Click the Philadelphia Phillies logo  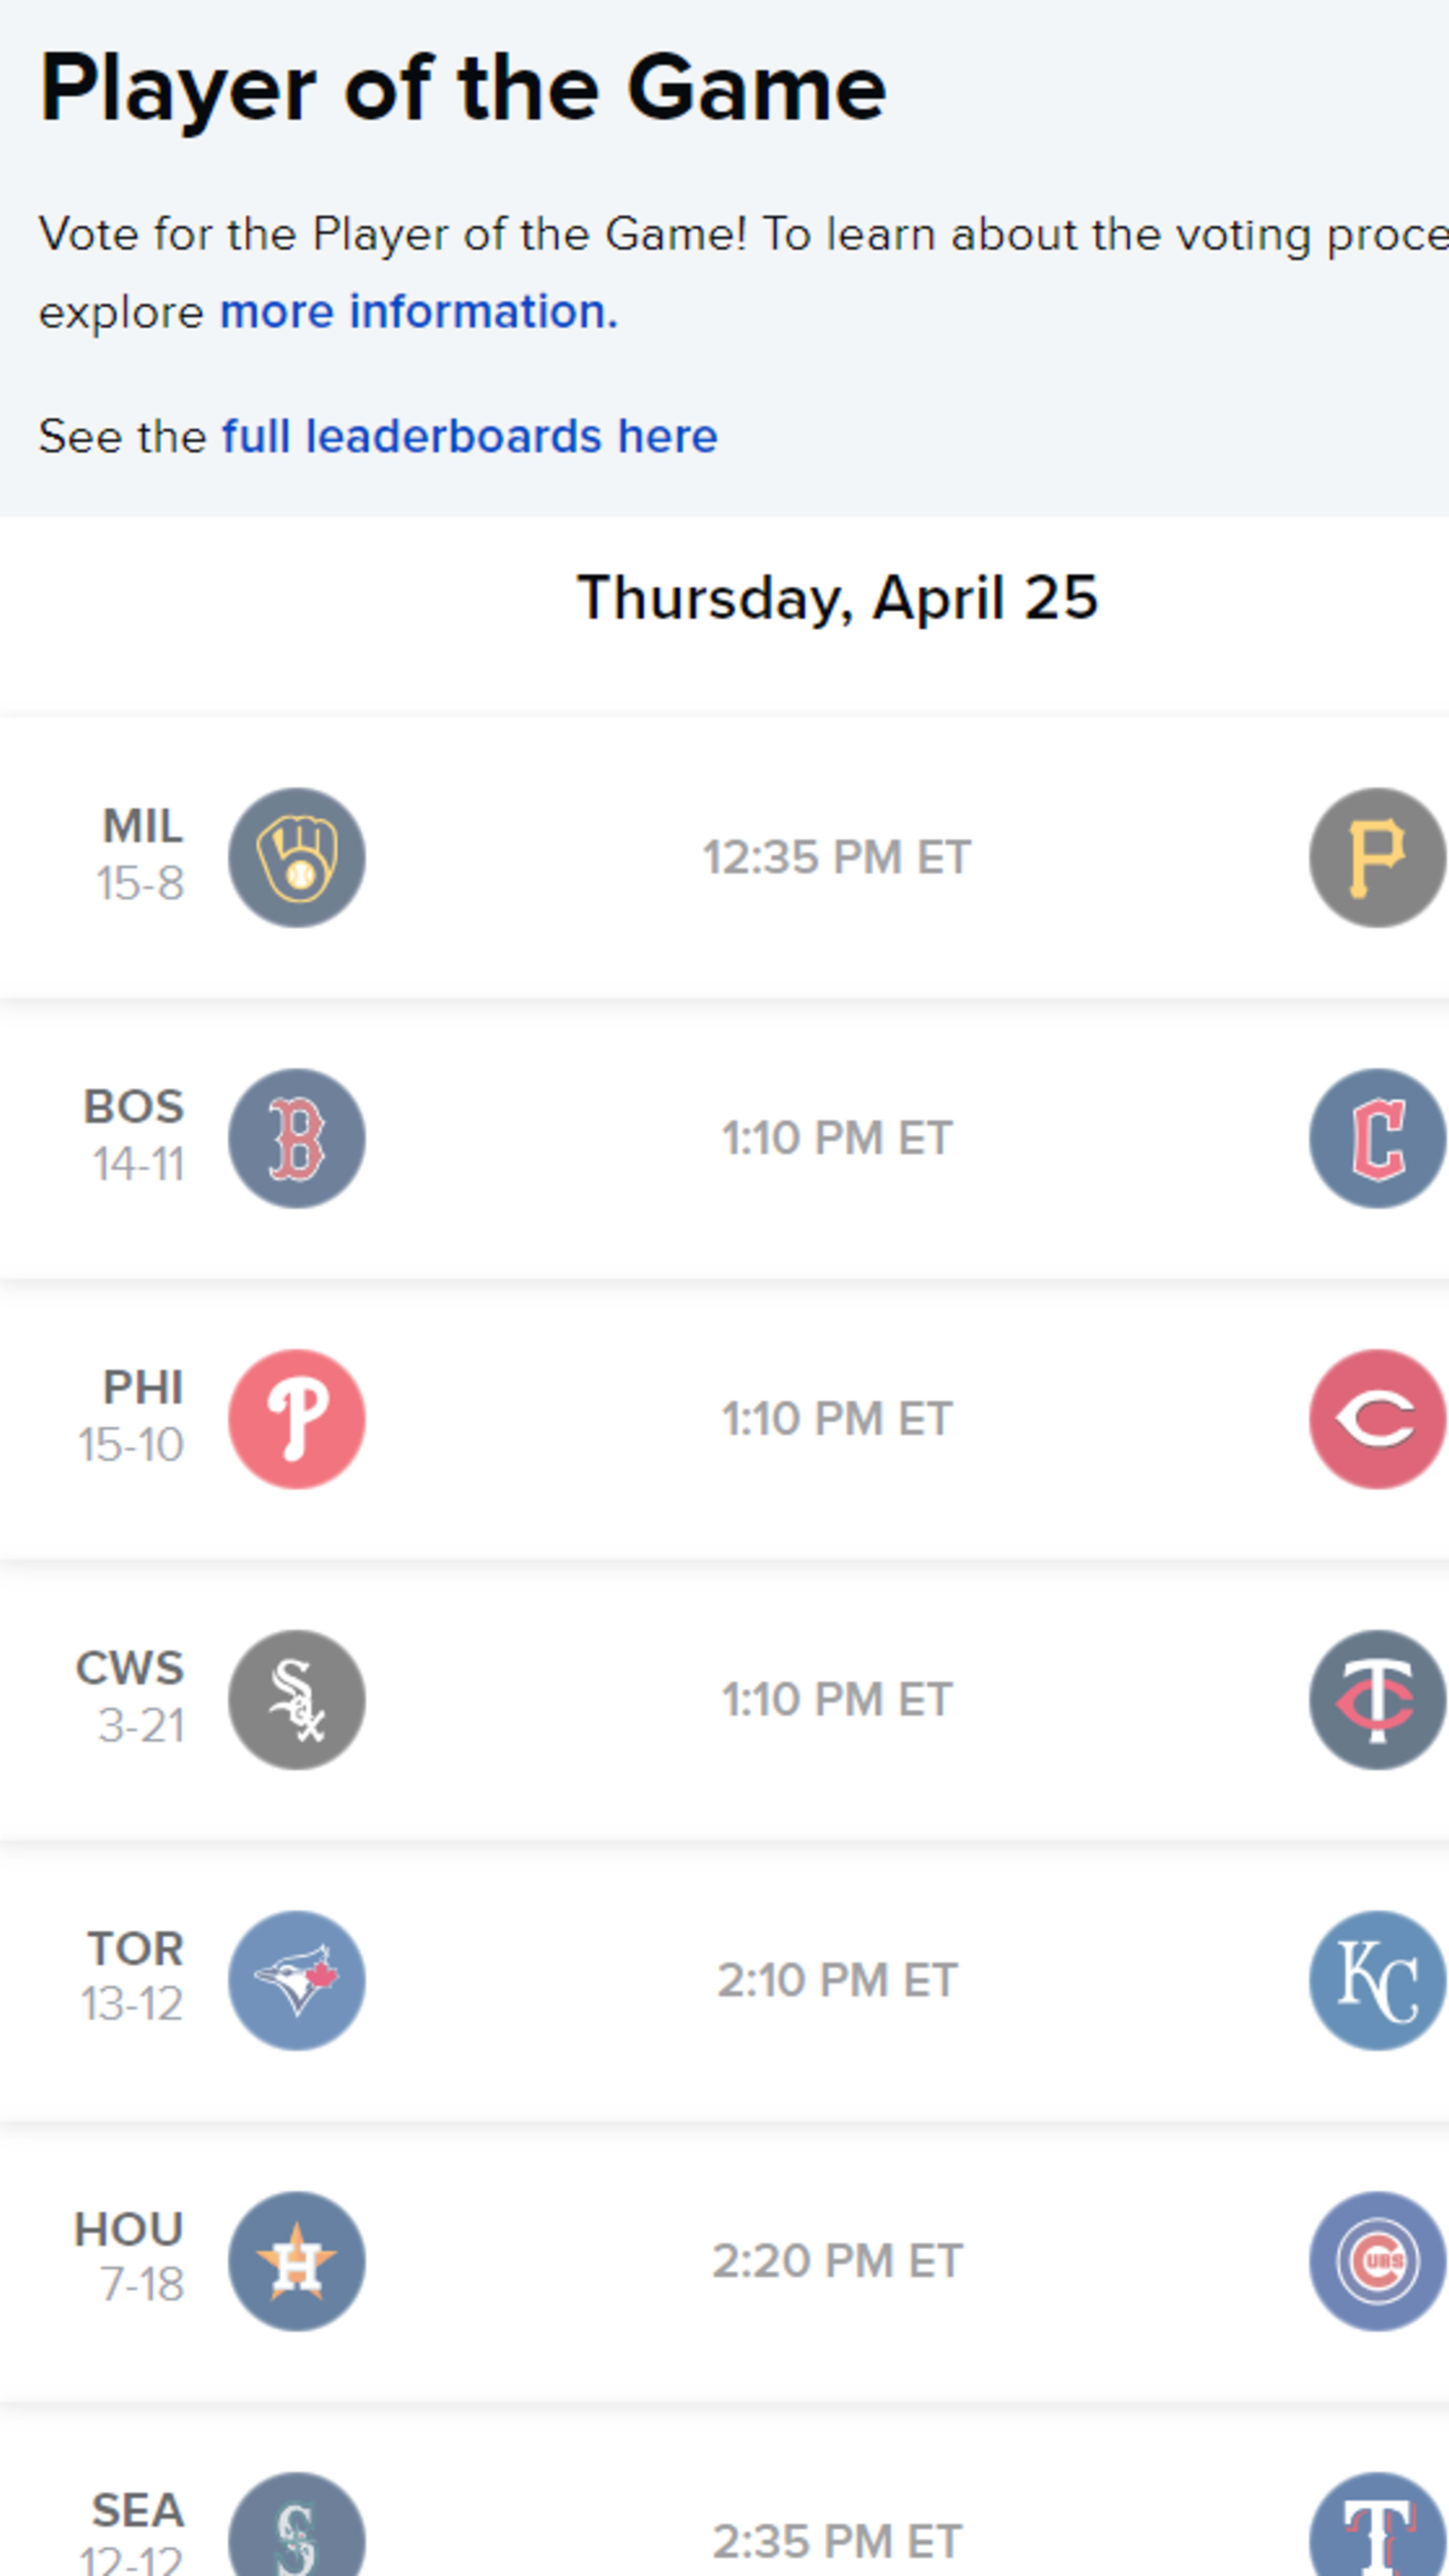297,1419
